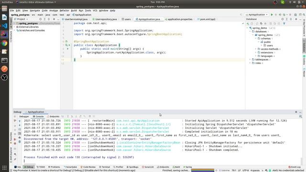Viewport: 306px width, 172px height.
Task: Open Problems tool window button
Action: click(x=54, y=167)
